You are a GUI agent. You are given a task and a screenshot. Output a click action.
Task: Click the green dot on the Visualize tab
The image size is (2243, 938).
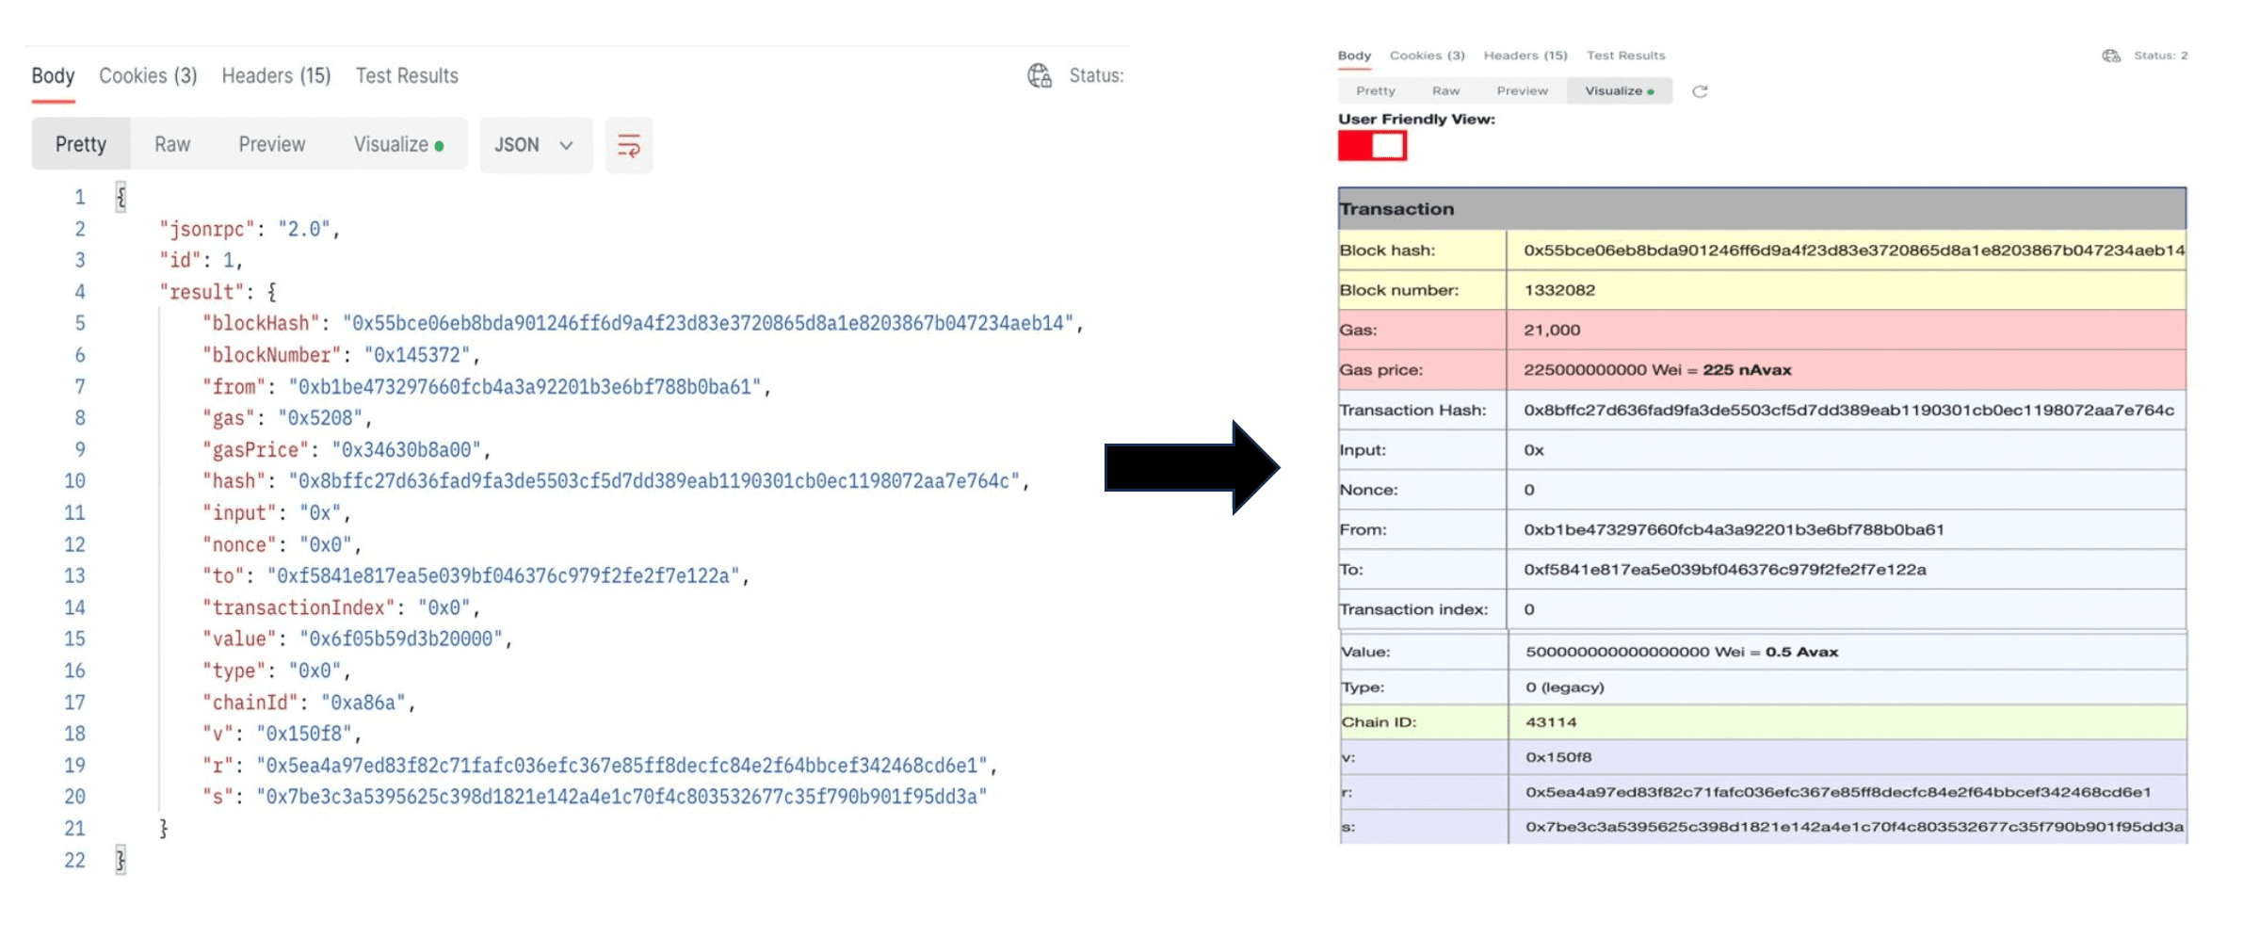[x=439, y=144]
